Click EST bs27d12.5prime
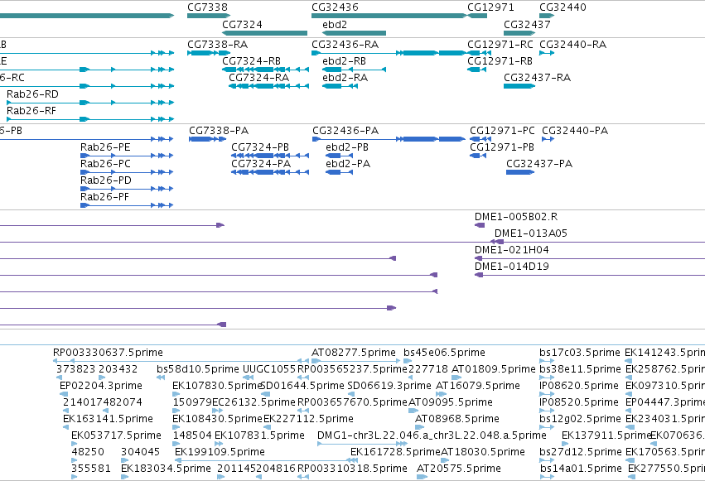The image size is (705, 481). [x=580, y=452]
